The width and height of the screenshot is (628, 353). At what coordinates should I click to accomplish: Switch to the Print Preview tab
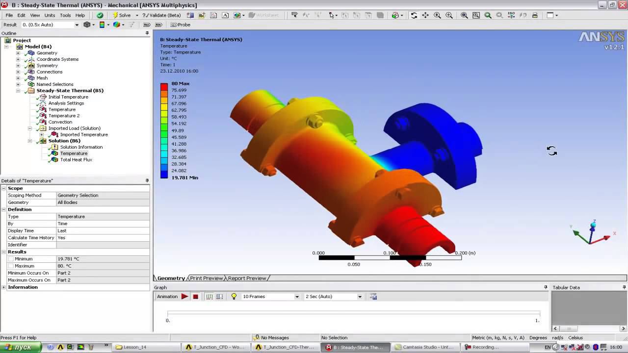(206, 278)
